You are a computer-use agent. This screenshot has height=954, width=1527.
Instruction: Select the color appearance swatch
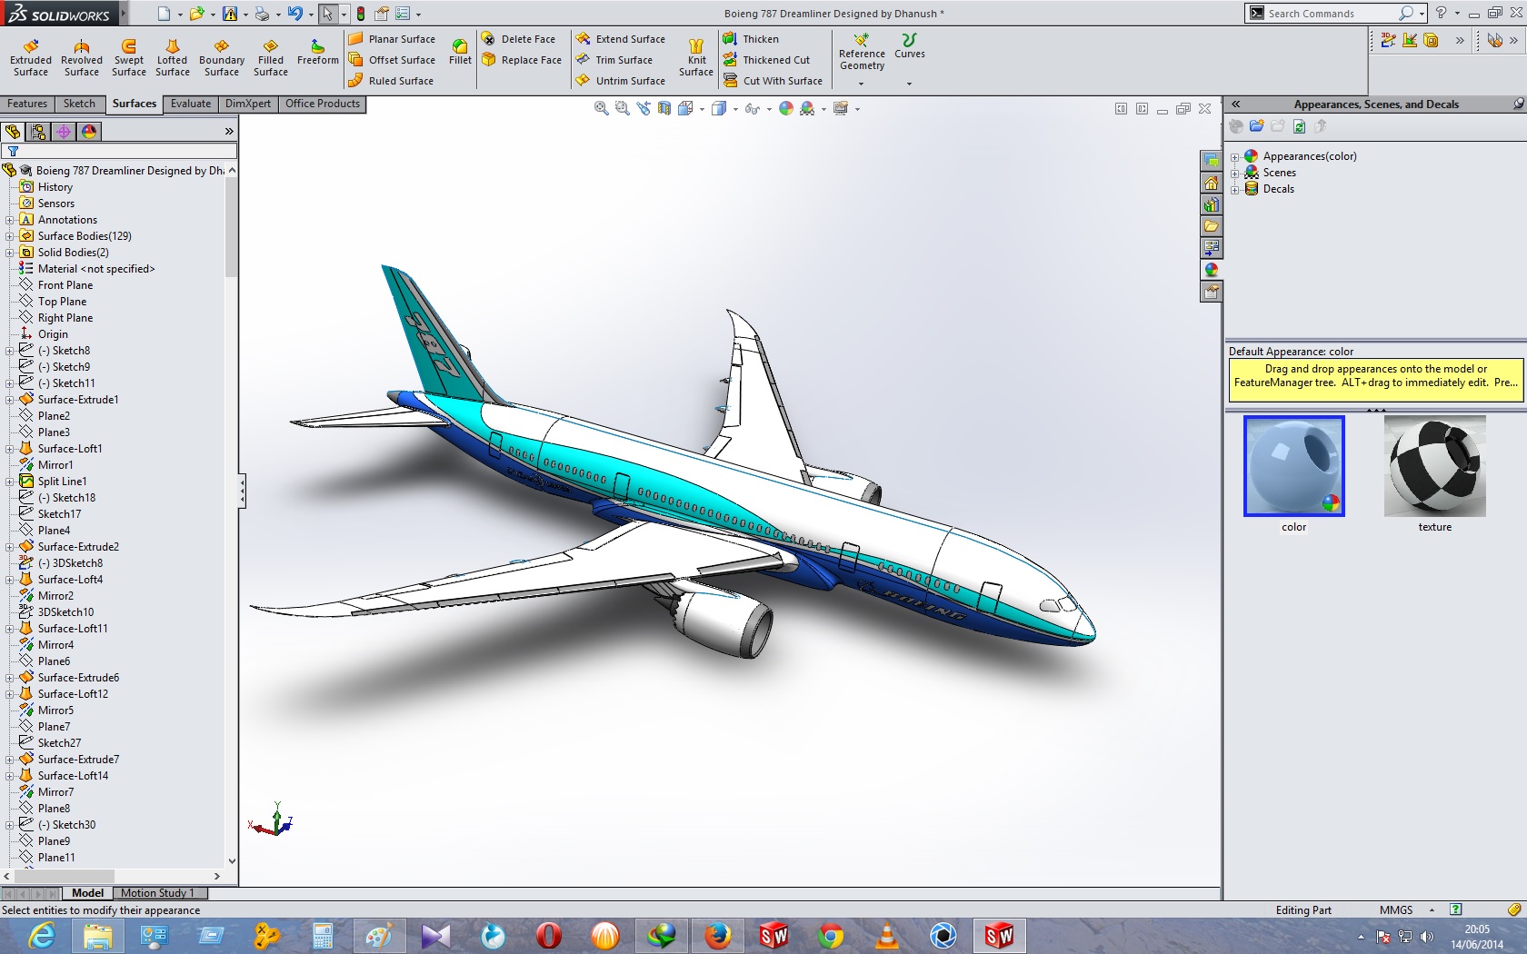1293,466
